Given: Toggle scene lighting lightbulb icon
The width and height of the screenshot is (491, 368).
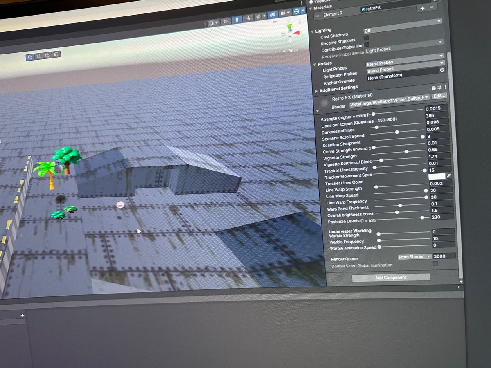Looking at the screenshot, I should pos(237,19).
